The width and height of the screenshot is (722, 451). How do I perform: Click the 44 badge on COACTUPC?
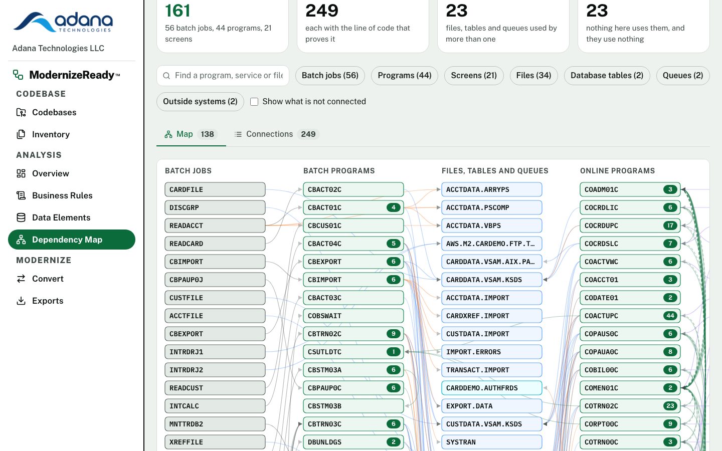pos(670,316)
